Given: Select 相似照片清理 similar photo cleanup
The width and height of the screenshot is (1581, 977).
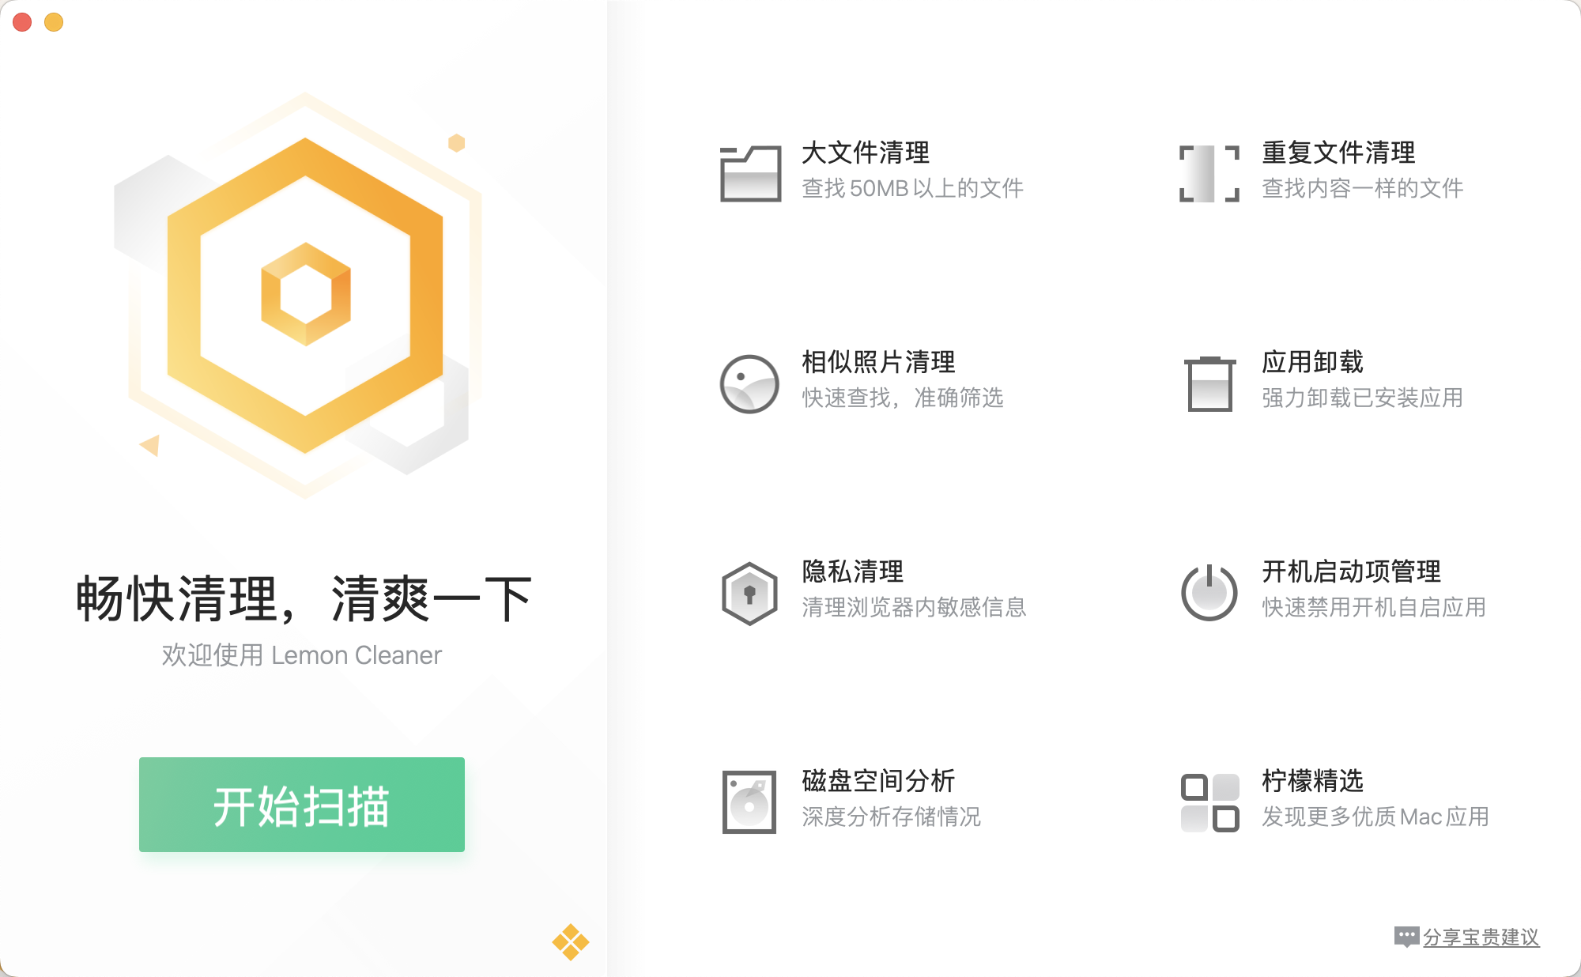Looking at the screenshot, I should (878, 362).
